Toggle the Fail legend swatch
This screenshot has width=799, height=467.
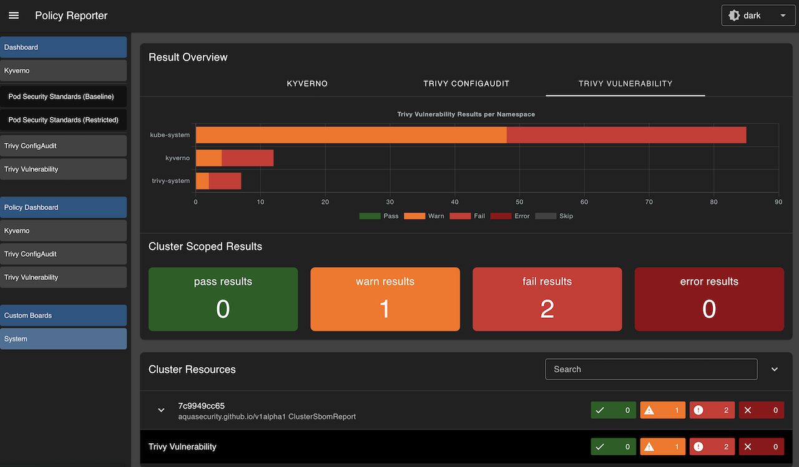coord(460,216)
